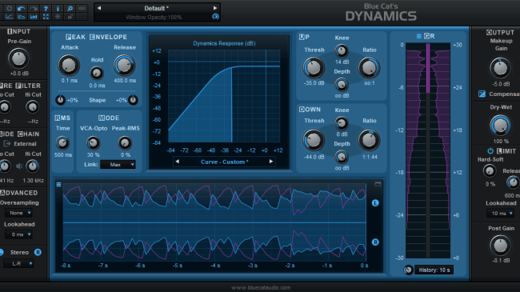Image resolution: width=520 pixels, height=292 pixels.
Task: Toggle the level meters display icon
Action: coord(34,16)
